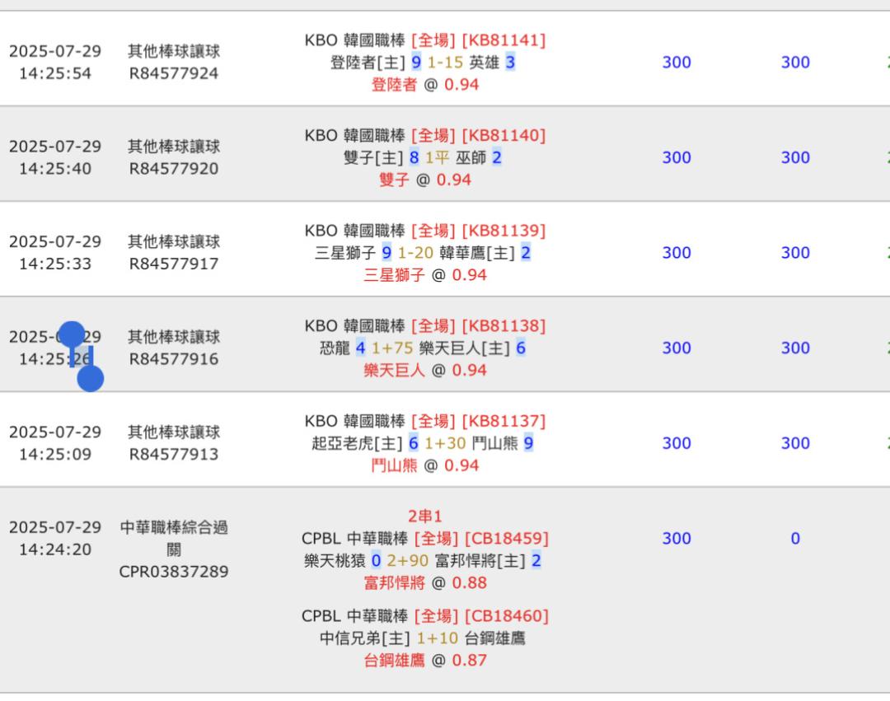Select parlay order number CPR03837289

(174, 571)
